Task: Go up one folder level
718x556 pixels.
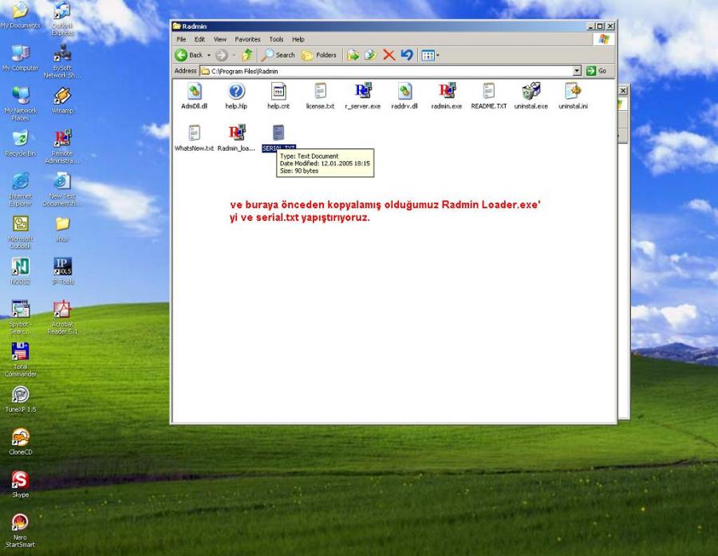Action: (x=247, y=55)
